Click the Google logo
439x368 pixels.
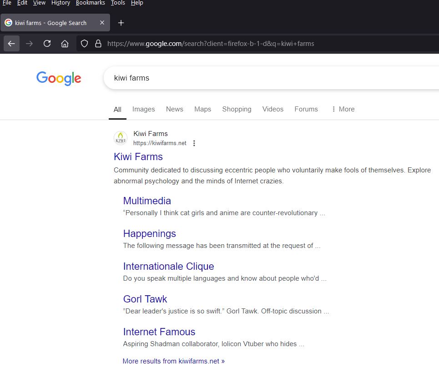(x=59, y=78)
